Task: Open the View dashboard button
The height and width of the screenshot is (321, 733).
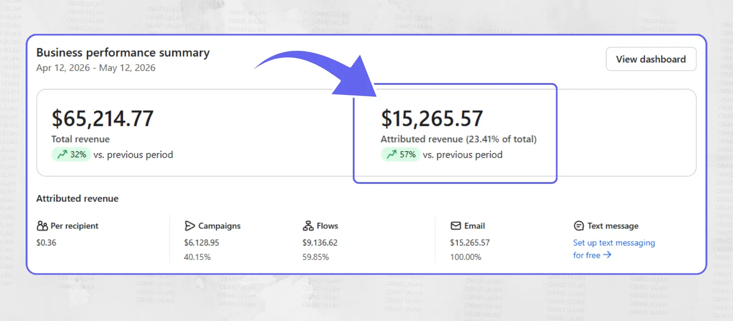Action: (651, 59)
